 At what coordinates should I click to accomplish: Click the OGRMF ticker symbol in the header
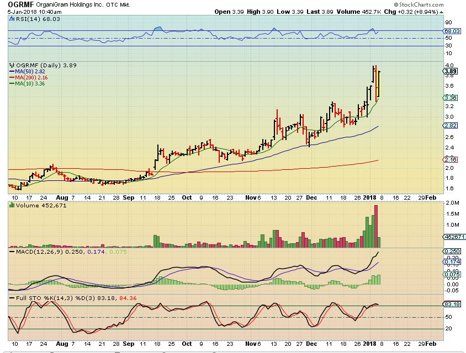click(x=21, y=4)
